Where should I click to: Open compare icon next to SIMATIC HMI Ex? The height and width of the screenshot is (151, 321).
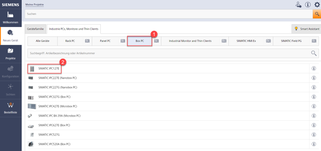pyautogui.click(x=268, y=41)
